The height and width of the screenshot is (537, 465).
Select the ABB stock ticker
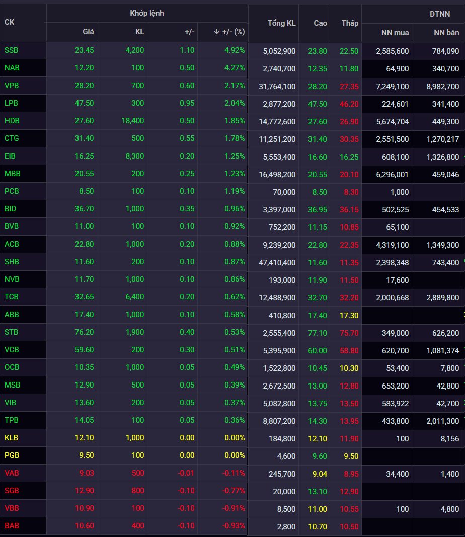pos(12,315)
